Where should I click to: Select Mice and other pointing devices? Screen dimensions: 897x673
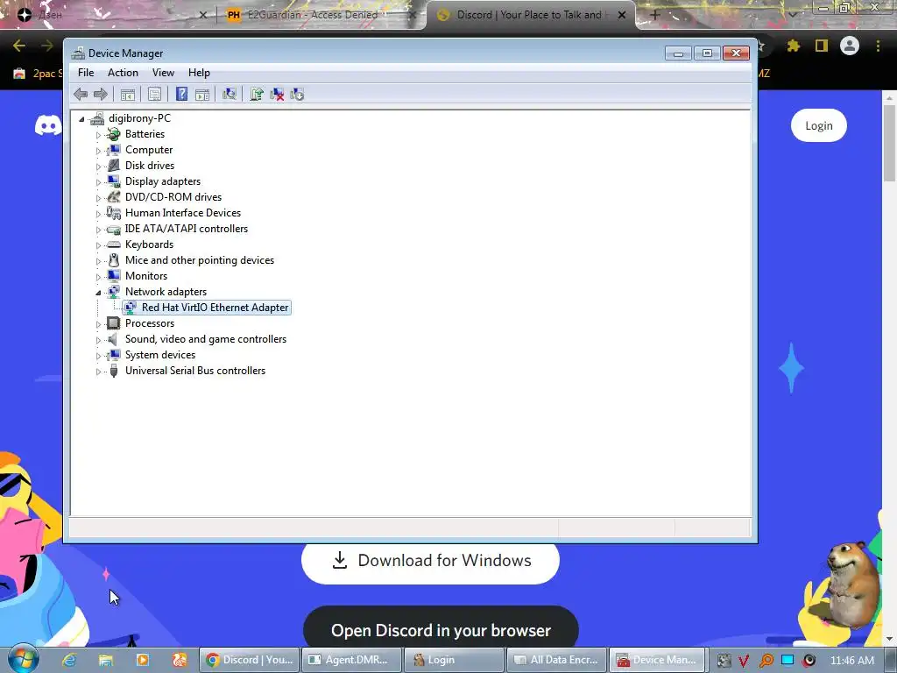(200, 259)
